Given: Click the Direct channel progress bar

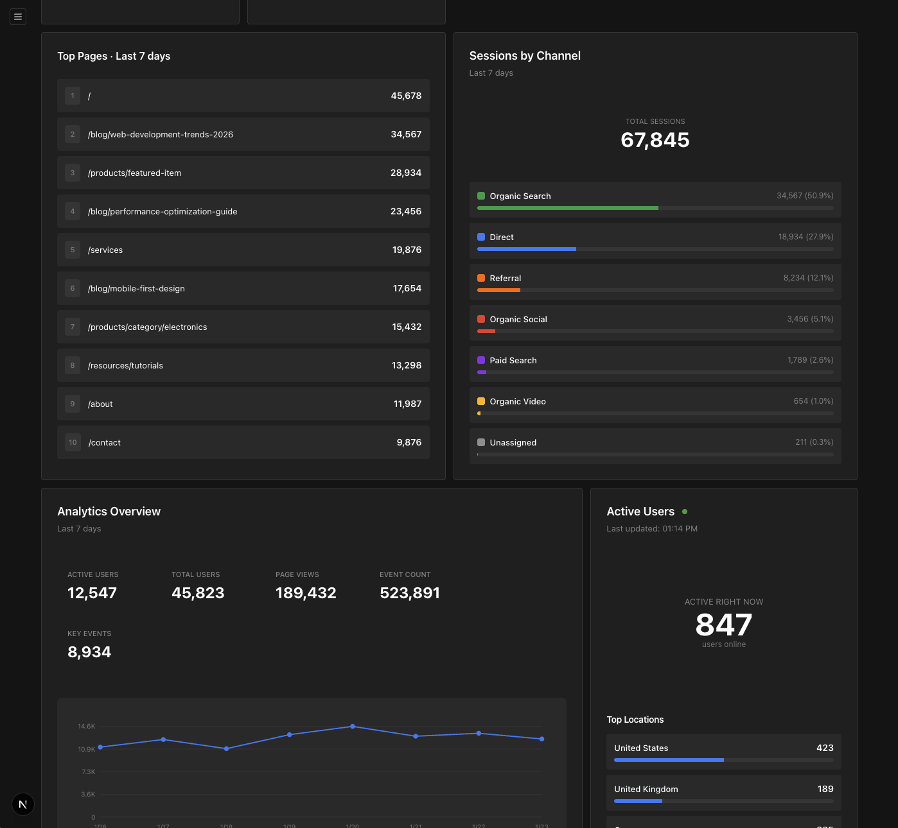Looking at the screenshot, I should (655, 249).
